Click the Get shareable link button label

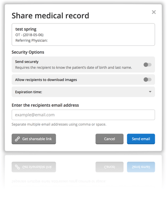click(37, 139)
